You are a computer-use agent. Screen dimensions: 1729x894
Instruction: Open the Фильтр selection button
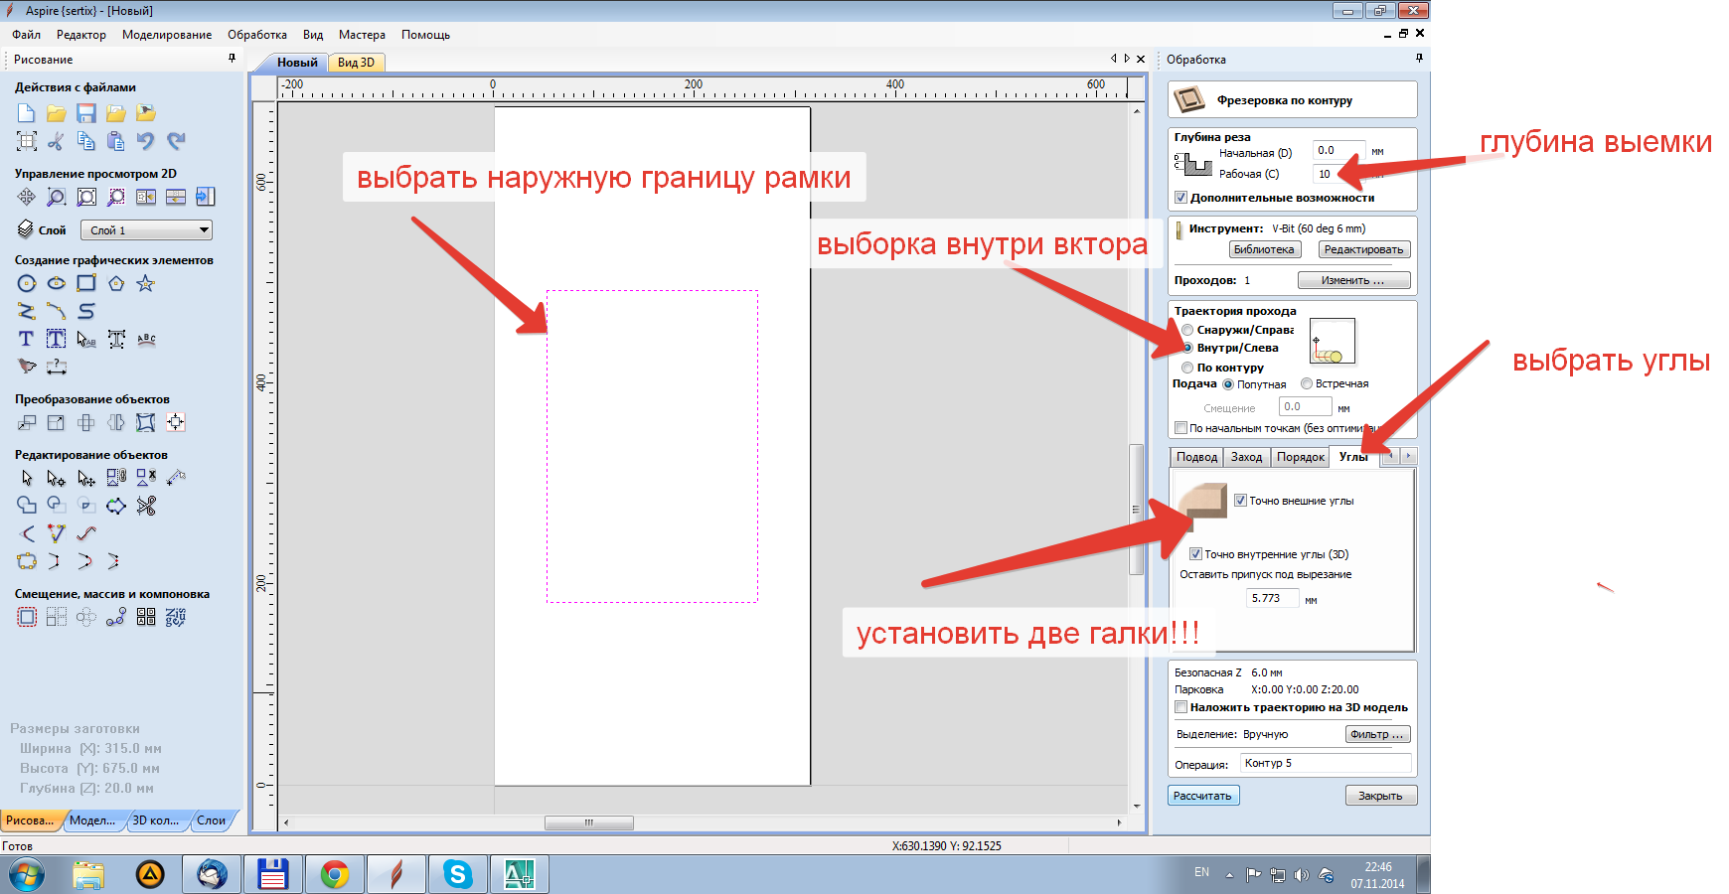click(1377, 734)
